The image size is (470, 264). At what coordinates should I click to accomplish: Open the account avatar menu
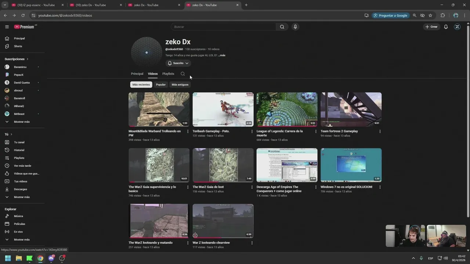click(457, 27)
